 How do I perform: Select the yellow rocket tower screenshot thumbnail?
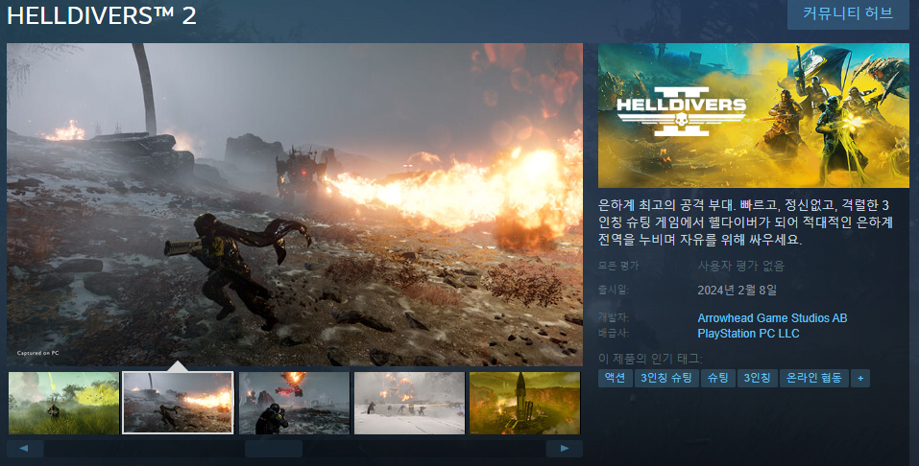[x=524, y=403]
